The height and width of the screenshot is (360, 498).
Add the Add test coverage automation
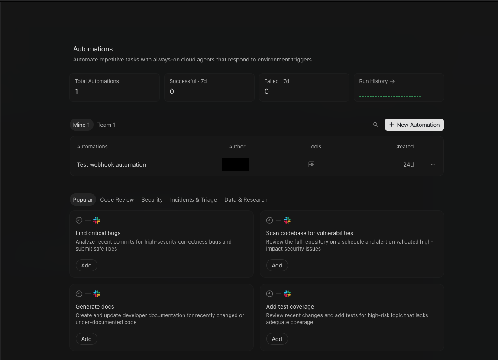[277, 339]
